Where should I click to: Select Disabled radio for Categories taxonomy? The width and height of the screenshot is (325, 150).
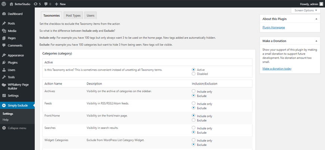click(x=194, y=74)
